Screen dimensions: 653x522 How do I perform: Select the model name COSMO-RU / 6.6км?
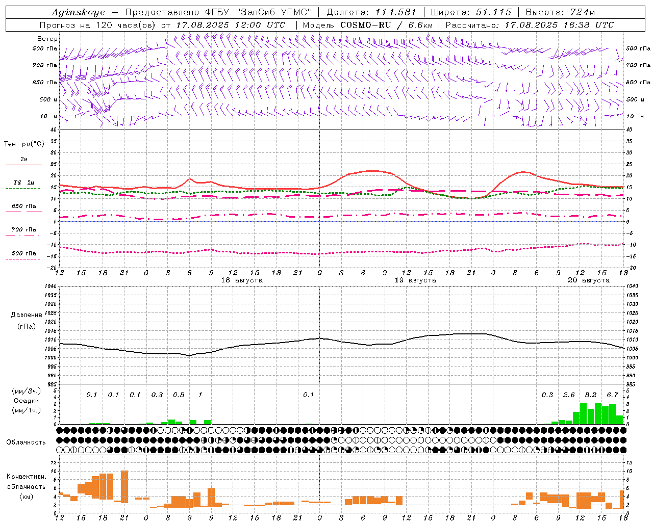pyautogui.click(x=386, y=25)
